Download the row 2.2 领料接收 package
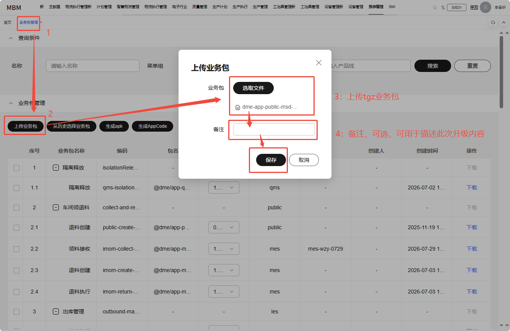 [472, 249]
